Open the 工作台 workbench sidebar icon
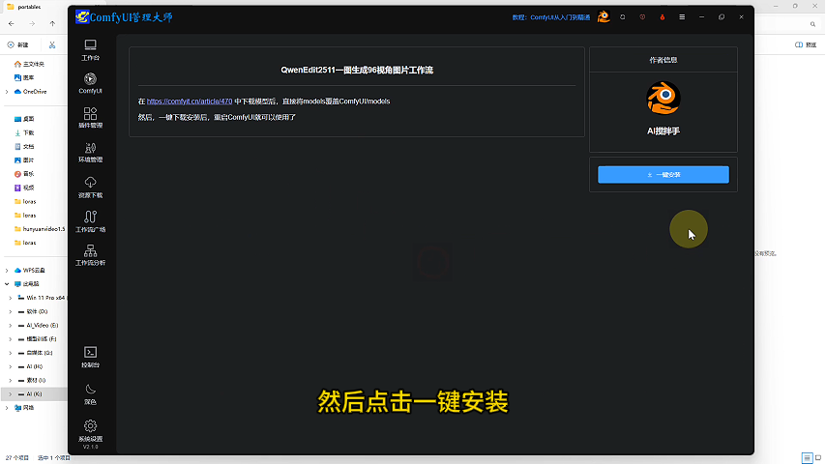The width and height of the screenshot is (826, 464). (90, 50)
